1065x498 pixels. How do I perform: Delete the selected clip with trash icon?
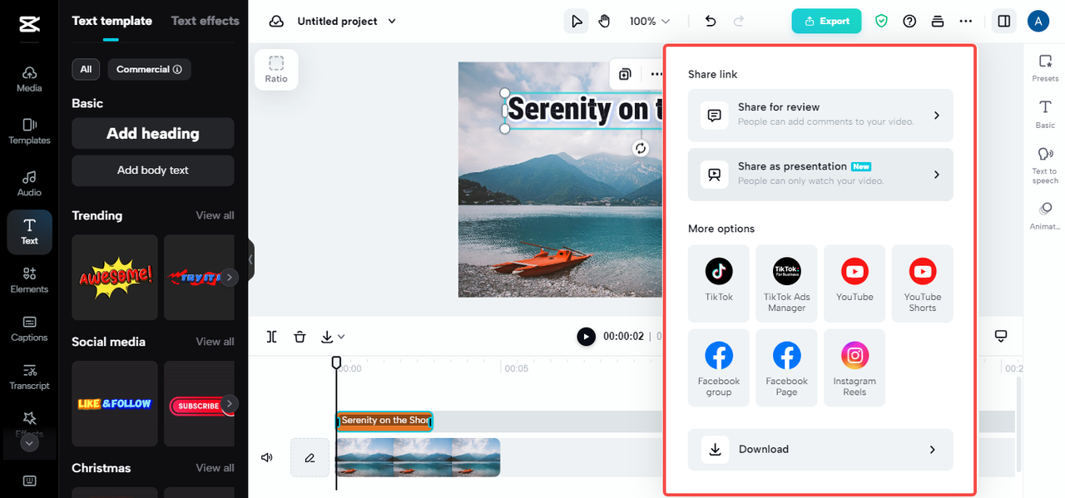(300, 337)
